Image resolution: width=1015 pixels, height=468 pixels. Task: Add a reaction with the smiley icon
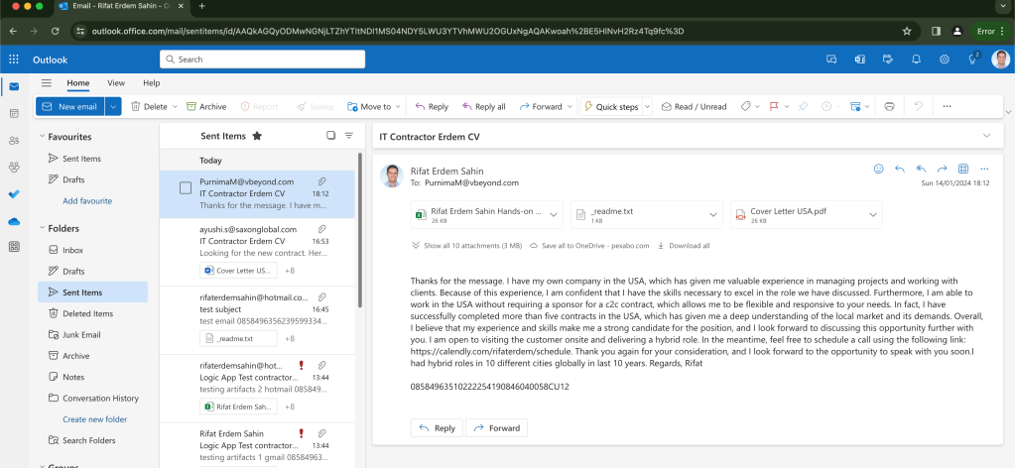[x=878, y=169]
